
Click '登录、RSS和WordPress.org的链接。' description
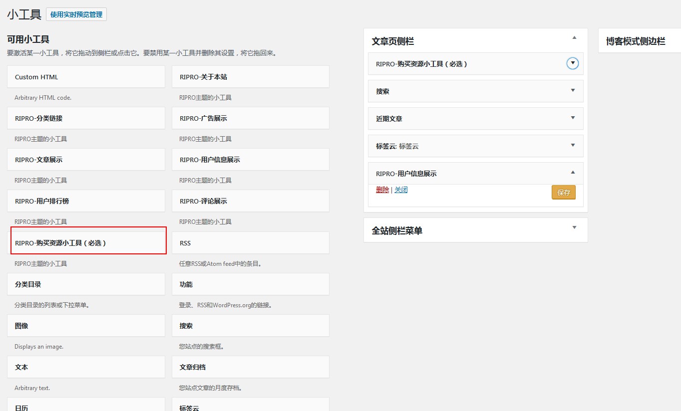click(x=226, y=305)
